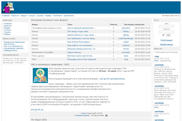View user baturdem profile in forum table
Image resolution: width=182 pixels, height=121 pixels.
coord(126,28)
